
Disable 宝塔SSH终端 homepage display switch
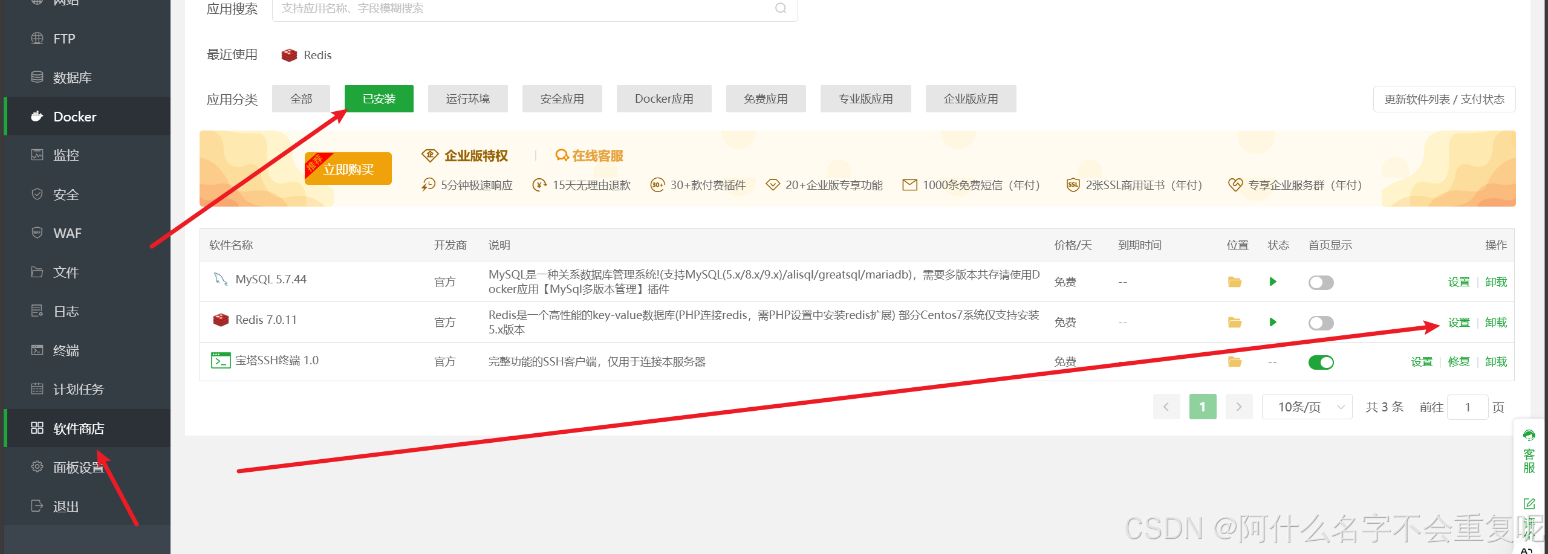(x=1321, y=362)
